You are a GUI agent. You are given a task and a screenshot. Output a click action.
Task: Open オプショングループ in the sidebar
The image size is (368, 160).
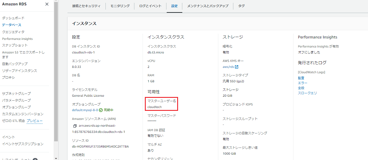tap(16, 107)
